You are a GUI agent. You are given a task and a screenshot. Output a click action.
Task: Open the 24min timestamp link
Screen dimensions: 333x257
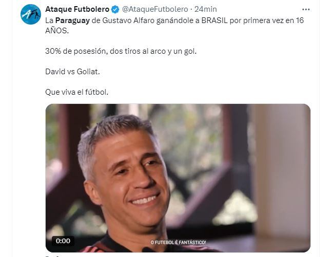click(206, 9)
